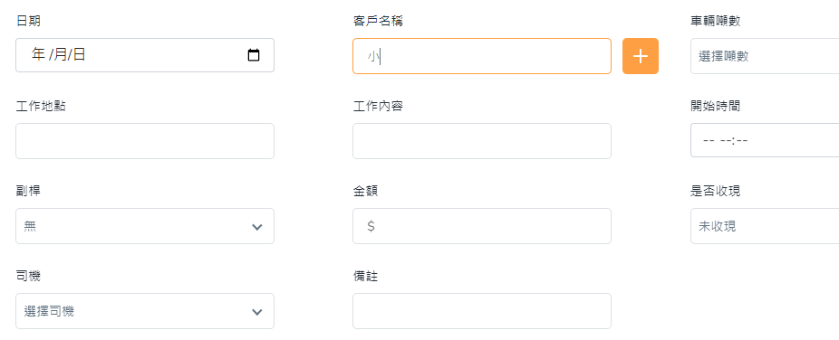Open the calendar picker icon in 日期 field
This screenshot has width=839, height=340.
254,55
